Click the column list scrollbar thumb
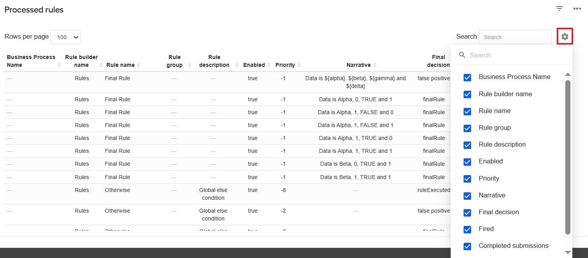The width and height of the screenshot is (588, 258). tap(568, 157)
